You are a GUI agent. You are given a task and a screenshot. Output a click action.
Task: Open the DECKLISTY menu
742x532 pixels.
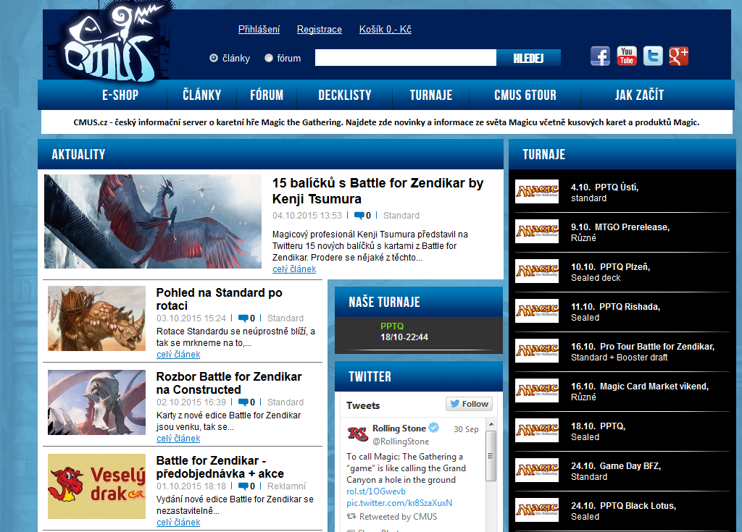tap(344, 95)
